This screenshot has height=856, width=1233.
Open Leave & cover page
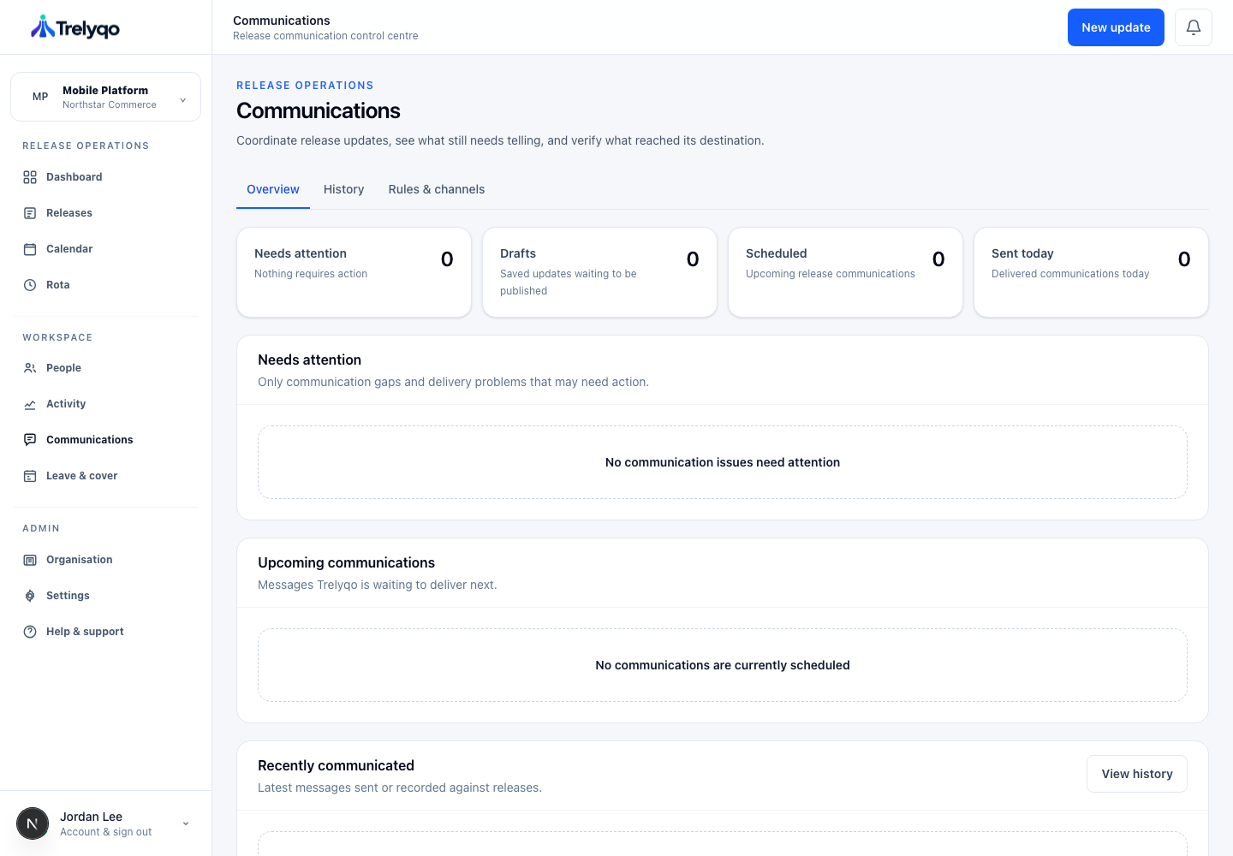[x=106, y=476]
